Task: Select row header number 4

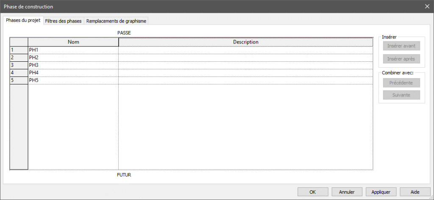Action: point(19,73)
